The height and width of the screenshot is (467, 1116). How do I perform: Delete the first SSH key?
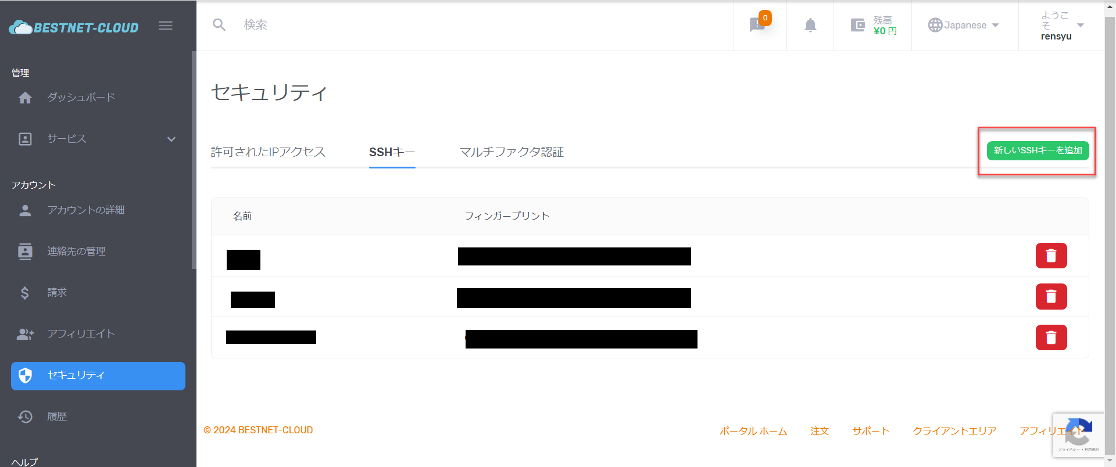pyautogui.click(x=1051, y=256)
